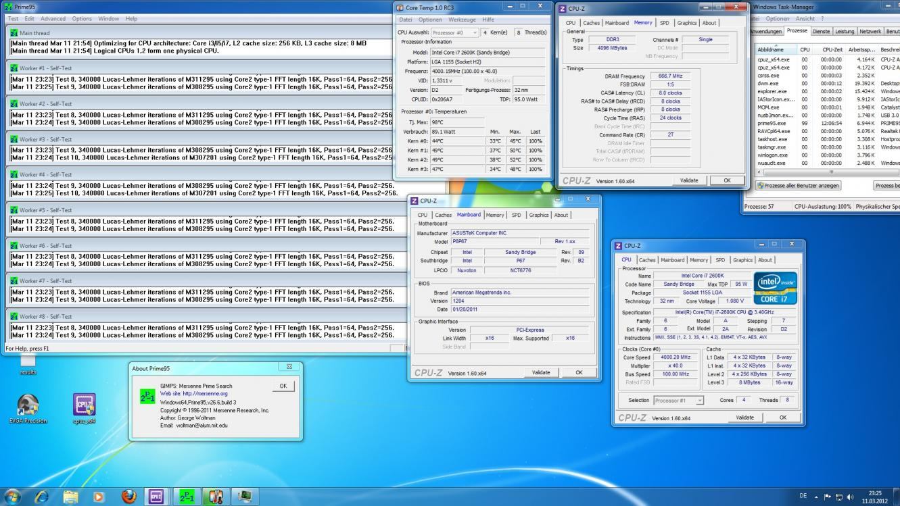900x506 pixels.
Task: Click OK in CPU-Z Mainboard window
Action: click(x=579, y=372)
